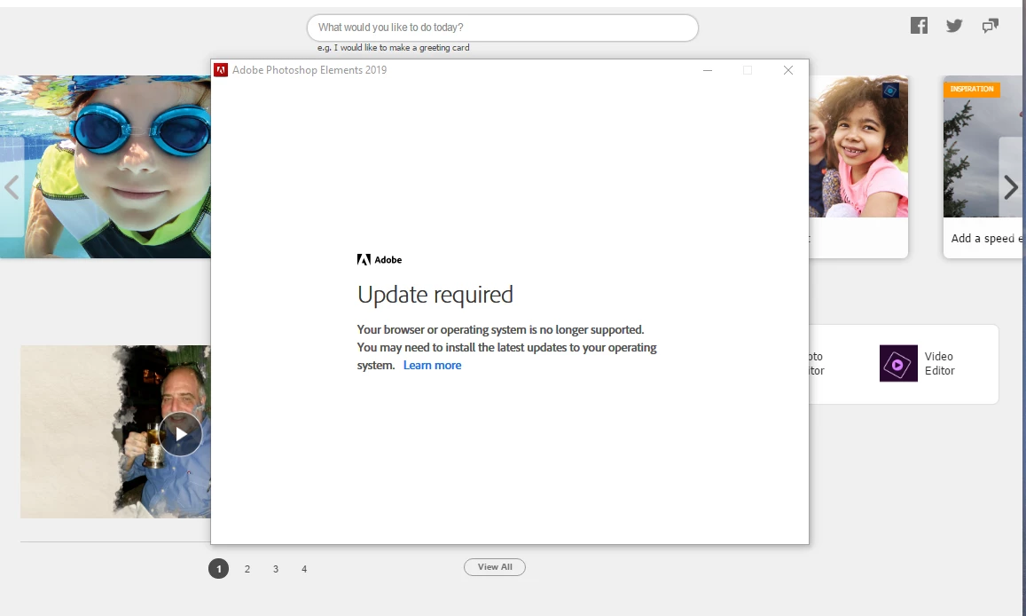The width and height of the screenshot is (1026, 616).
Task: Open the smiling girl in pink thumbnail
Action: click(x=858, y=146)
